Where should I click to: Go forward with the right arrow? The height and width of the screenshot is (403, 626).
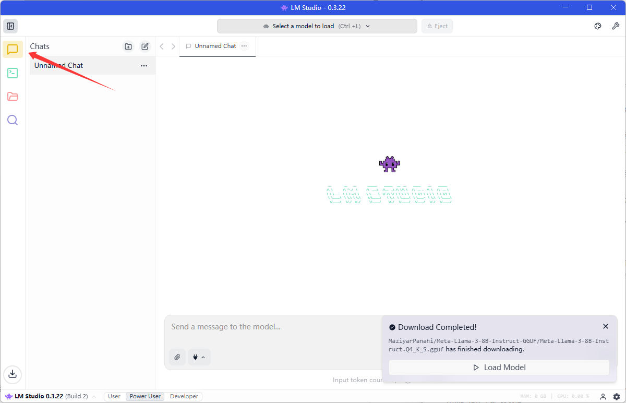(x=173, y=46)
